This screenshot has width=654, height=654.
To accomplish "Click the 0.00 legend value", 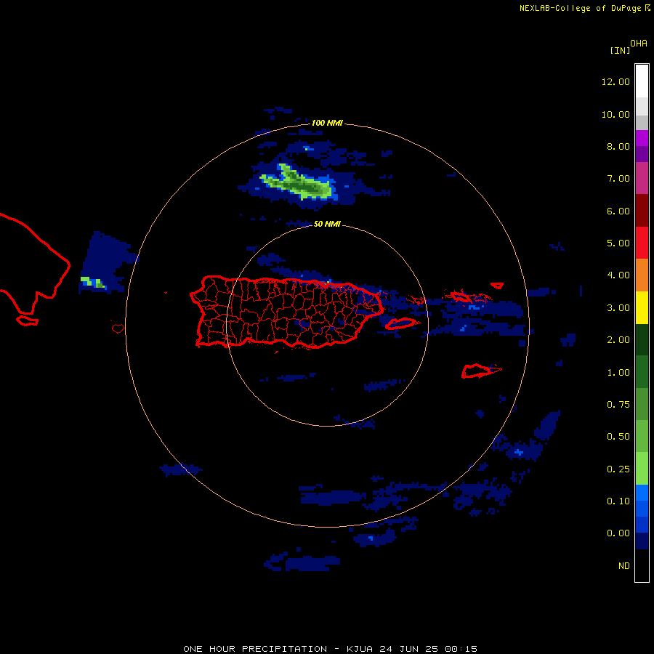I will click(x=618, y=533).
